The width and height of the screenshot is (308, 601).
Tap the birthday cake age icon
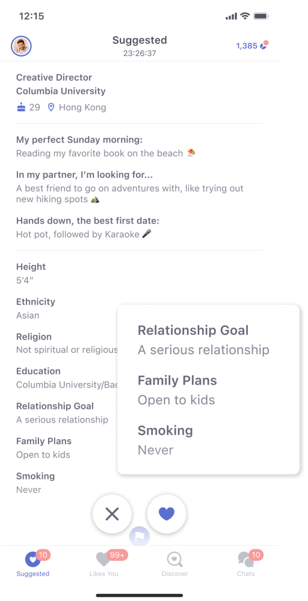21,108
